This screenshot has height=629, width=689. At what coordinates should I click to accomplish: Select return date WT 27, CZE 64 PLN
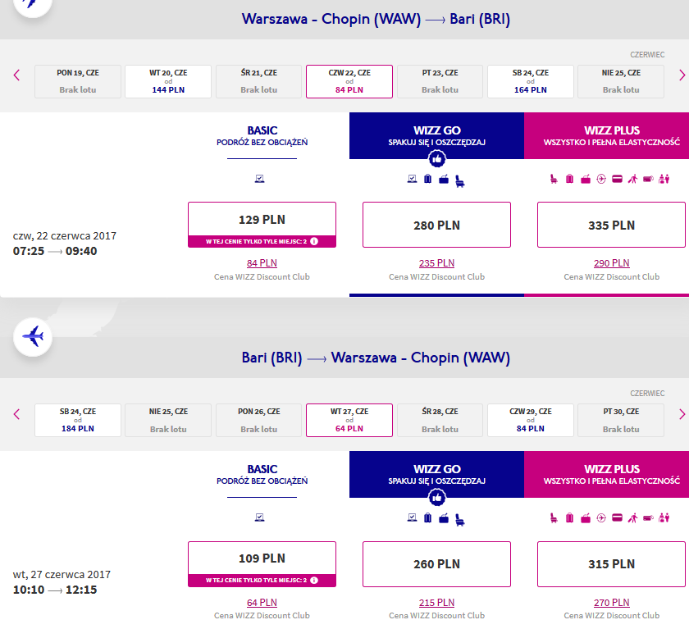click(349, 421)
